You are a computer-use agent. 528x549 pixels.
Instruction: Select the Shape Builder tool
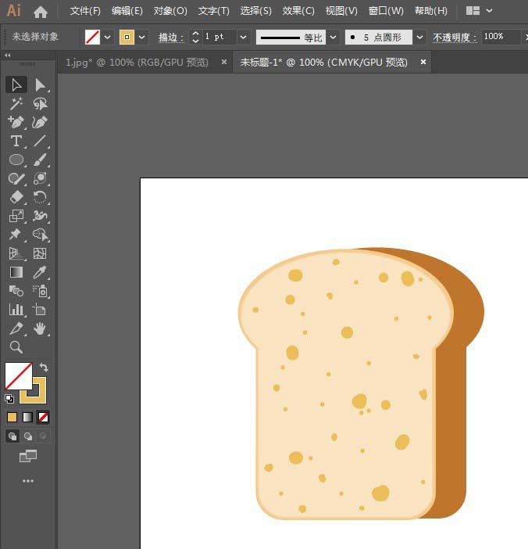click(x=40, y=235)
